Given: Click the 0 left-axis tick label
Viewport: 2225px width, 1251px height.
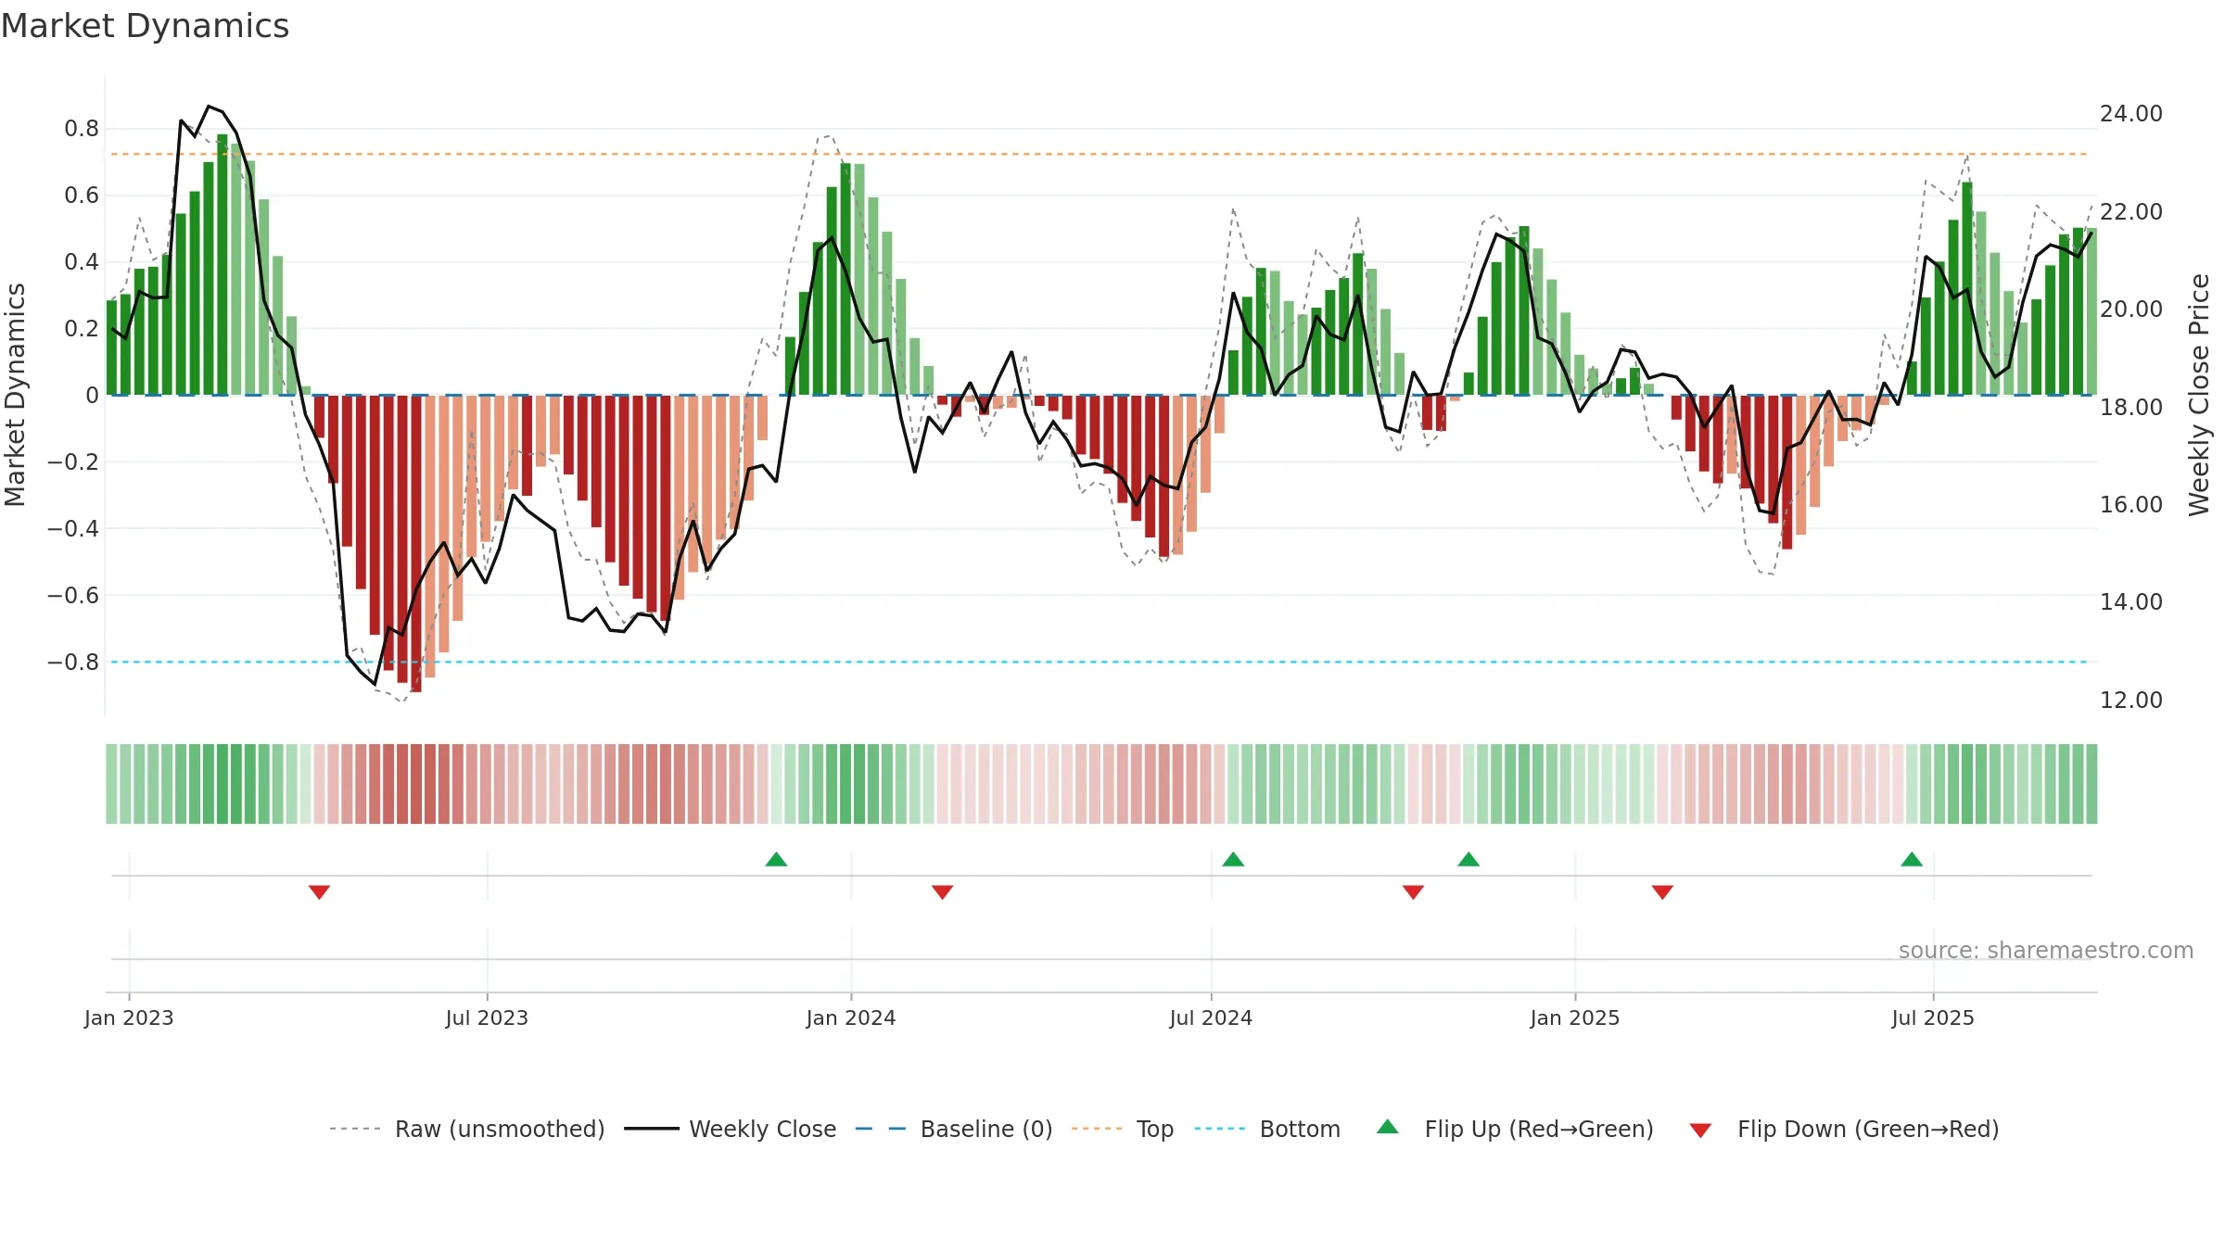Looking at the screenshot, I should (x=92, y=396).
